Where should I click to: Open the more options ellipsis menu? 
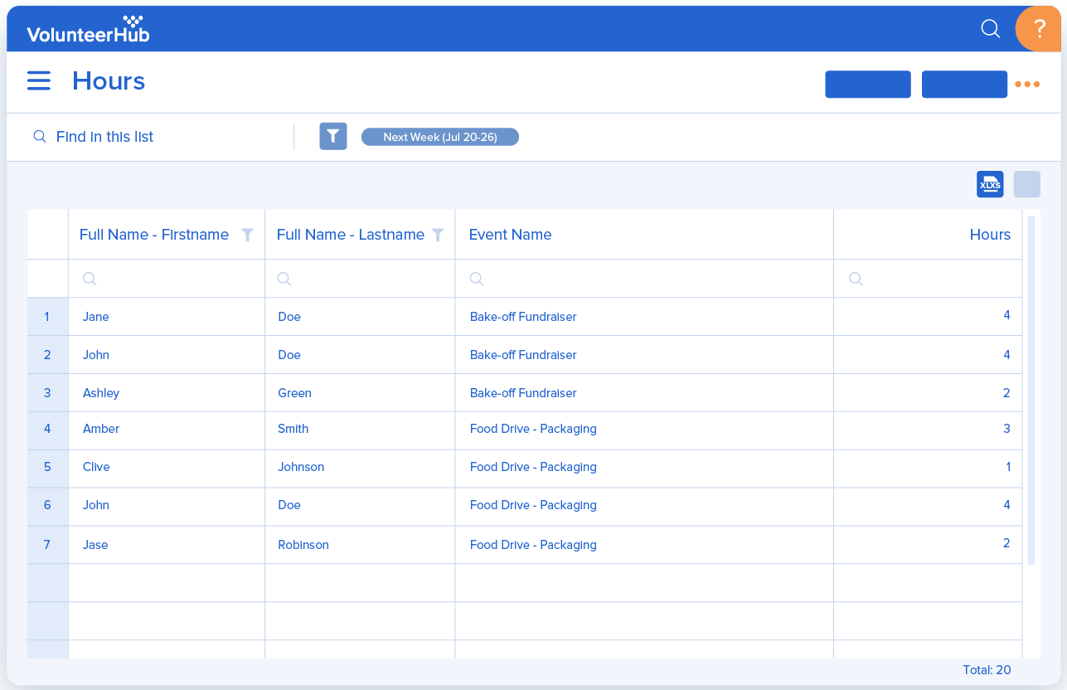(1027, 83)
